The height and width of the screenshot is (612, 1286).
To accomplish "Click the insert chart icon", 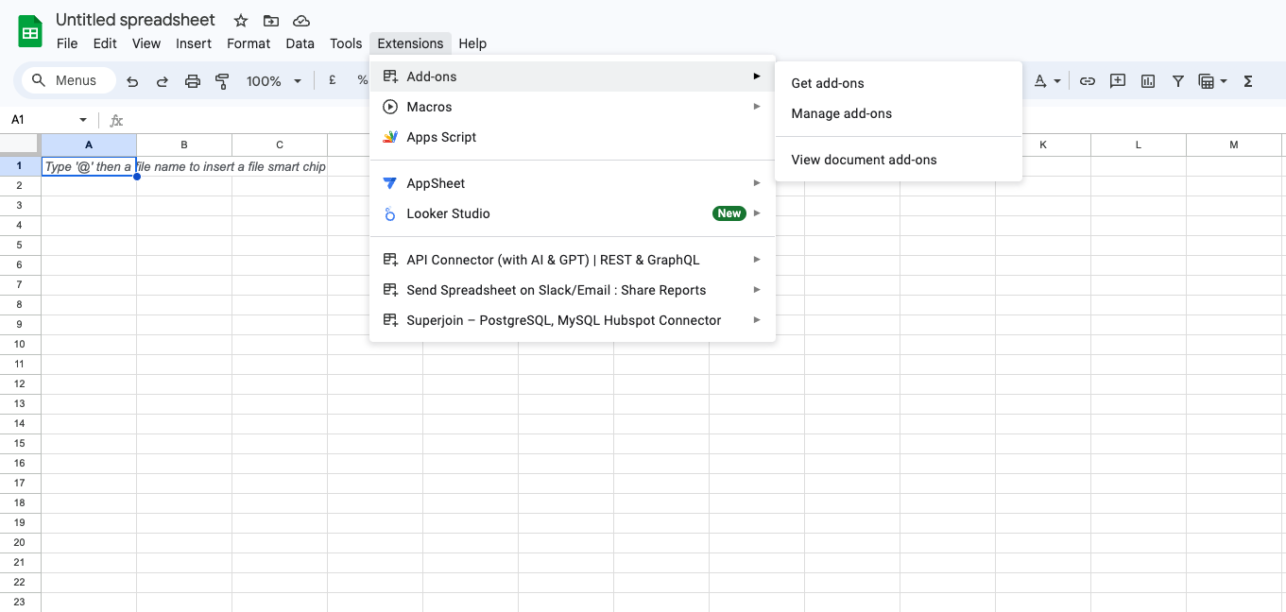I will click(x=1148, y=81).
